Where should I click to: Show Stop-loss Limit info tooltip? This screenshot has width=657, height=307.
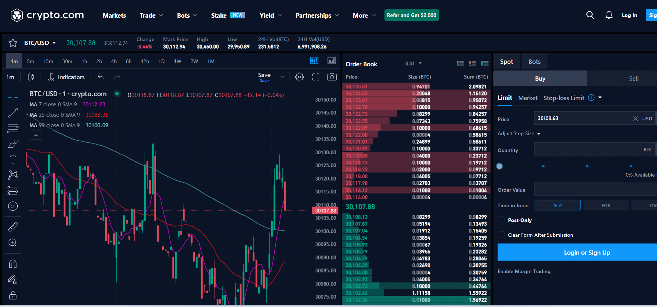(x=591, y=98)
